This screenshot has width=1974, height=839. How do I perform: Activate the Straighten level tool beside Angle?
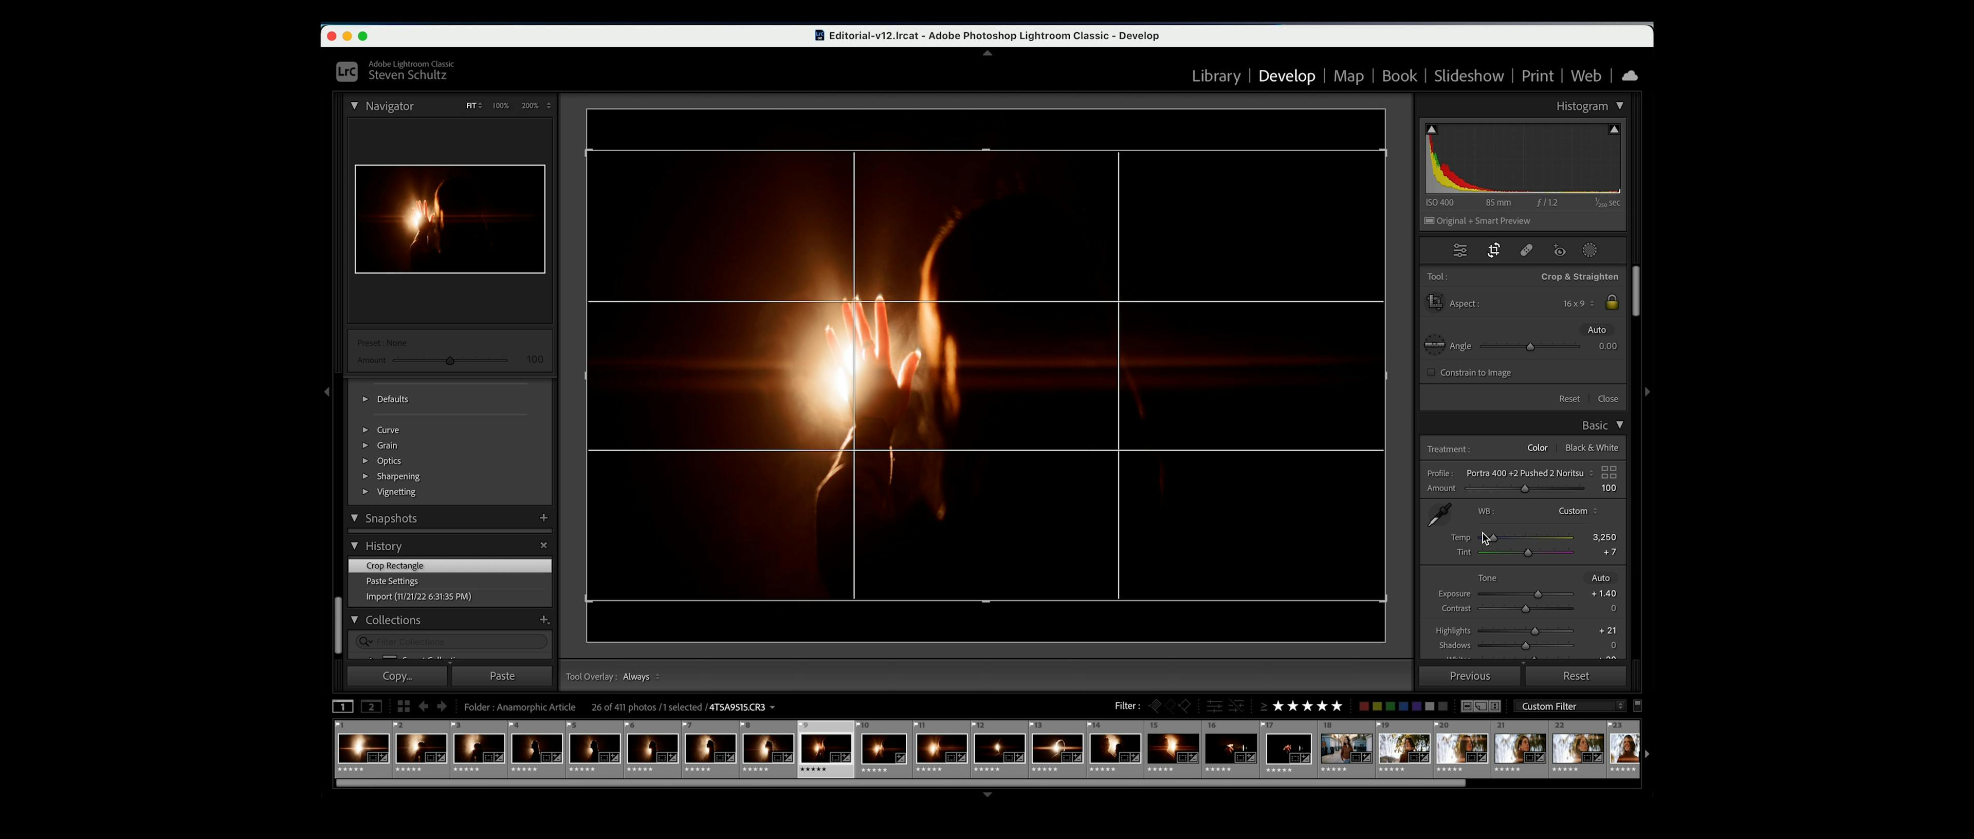1435,346
